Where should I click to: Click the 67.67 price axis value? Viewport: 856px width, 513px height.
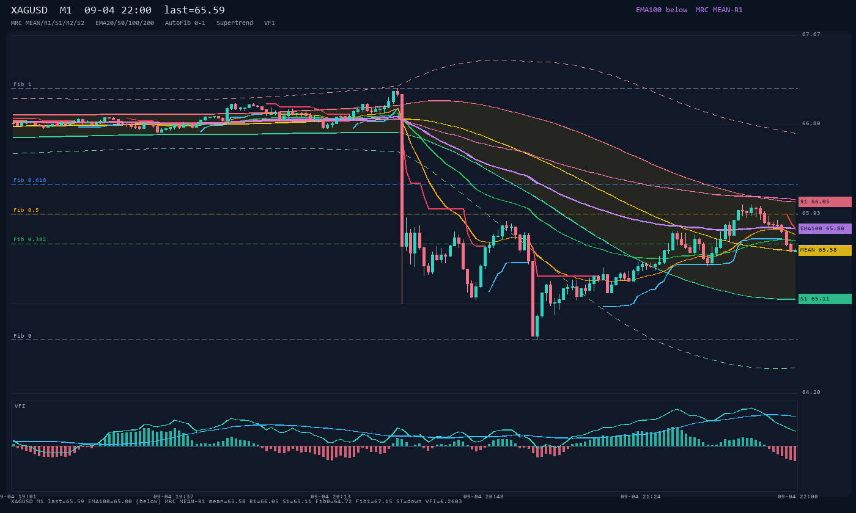(x=811, y=34)
